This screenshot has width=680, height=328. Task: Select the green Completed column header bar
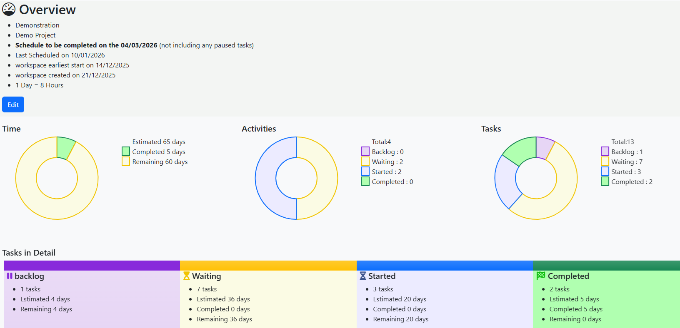click(606, 266)
